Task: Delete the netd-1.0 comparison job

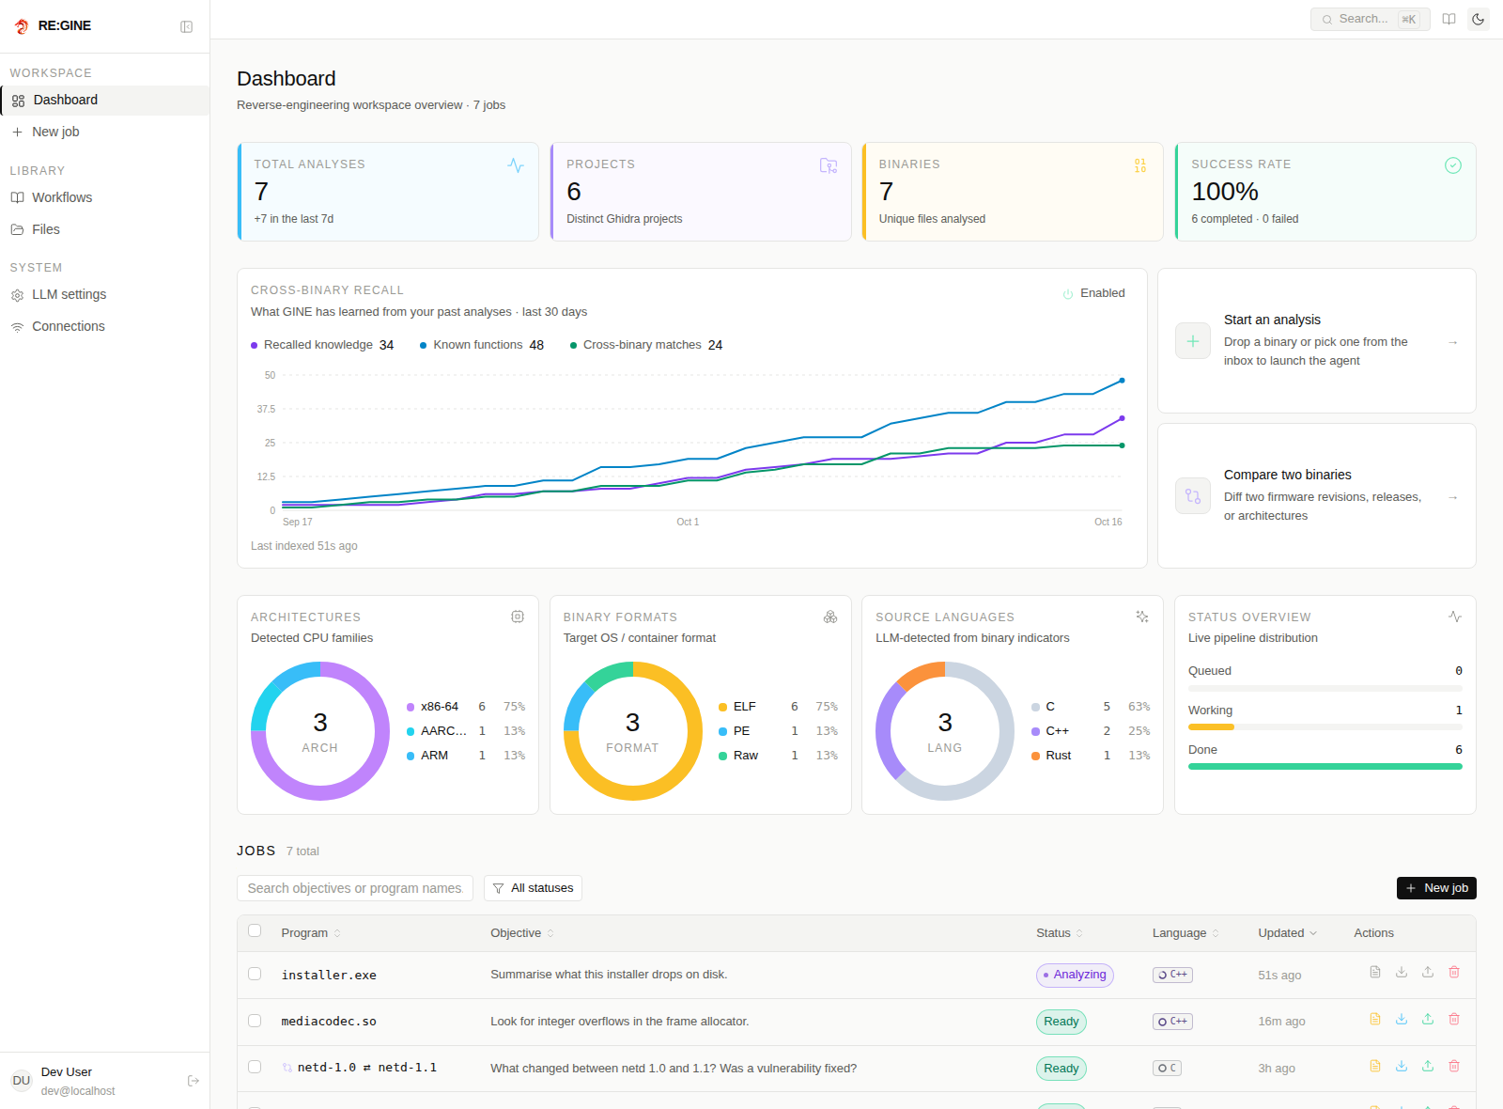Action: [1454, 1066]
